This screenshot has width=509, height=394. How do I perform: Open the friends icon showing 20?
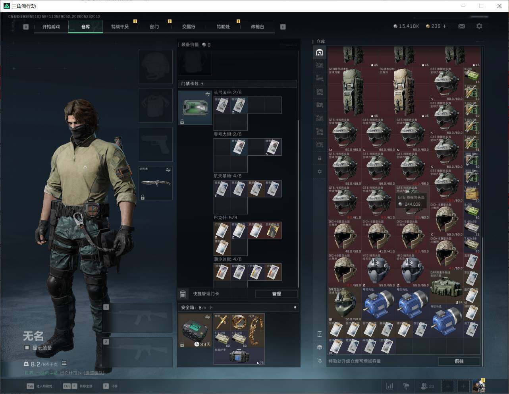(x=427, y=386)
